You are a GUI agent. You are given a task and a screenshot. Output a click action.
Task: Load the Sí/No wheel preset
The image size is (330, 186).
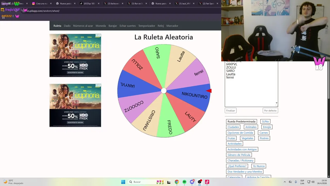pos(265,121)
